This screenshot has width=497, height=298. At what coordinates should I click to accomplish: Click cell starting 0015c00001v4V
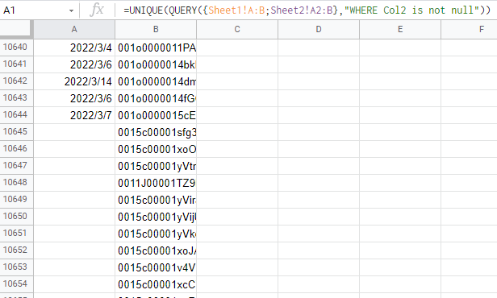click(x=156, y=267)
